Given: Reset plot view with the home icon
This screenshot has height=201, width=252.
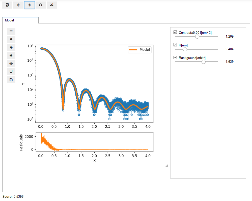Looking at the screenshot, I should click(11, 39).
